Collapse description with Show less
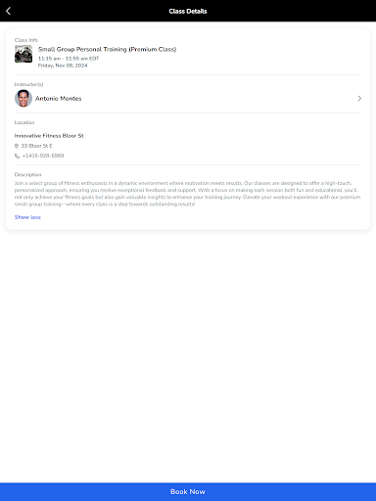Image resolution: width=376 pixels, height=501 pixels. click(x=27, y=217)
